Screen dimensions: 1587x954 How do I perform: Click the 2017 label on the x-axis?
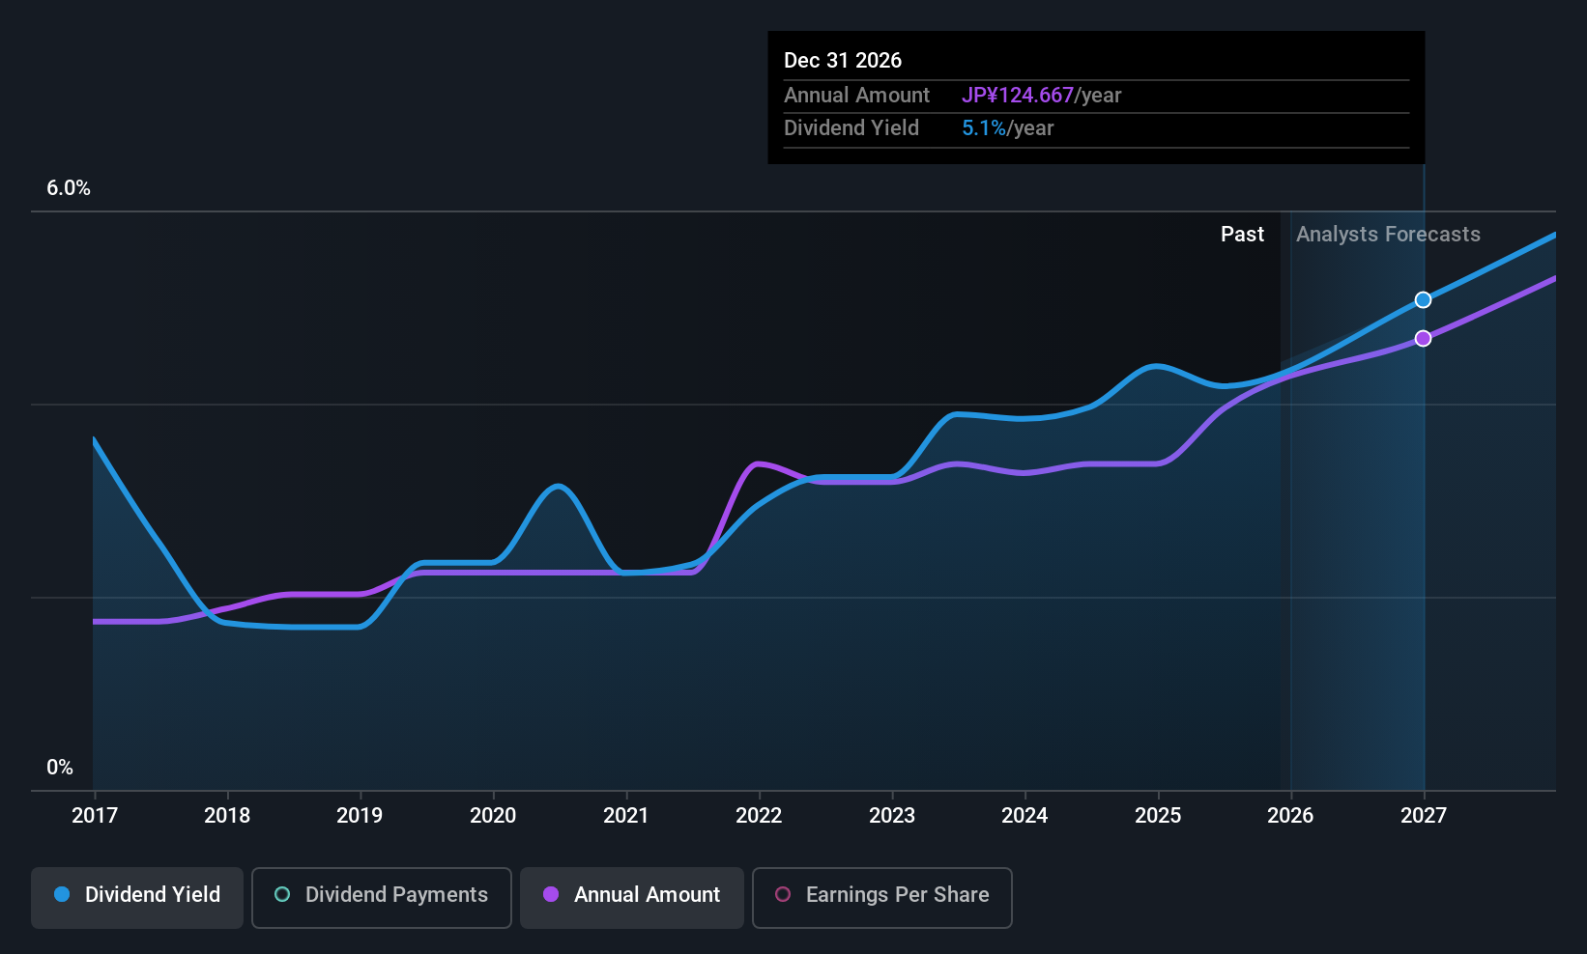pyautogui.click(x=95, y=816)
